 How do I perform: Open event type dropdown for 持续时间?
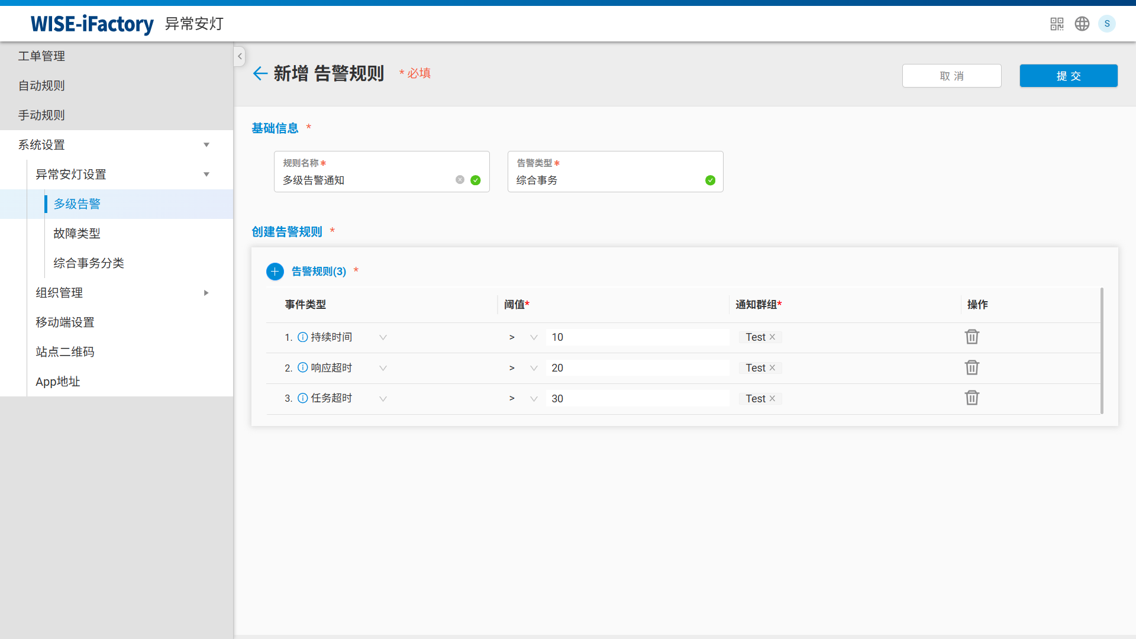[383, 337]
